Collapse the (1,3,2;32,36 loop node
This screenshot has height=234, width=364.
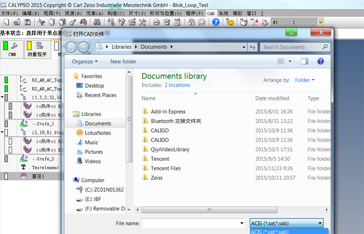[x=2, y=97]
